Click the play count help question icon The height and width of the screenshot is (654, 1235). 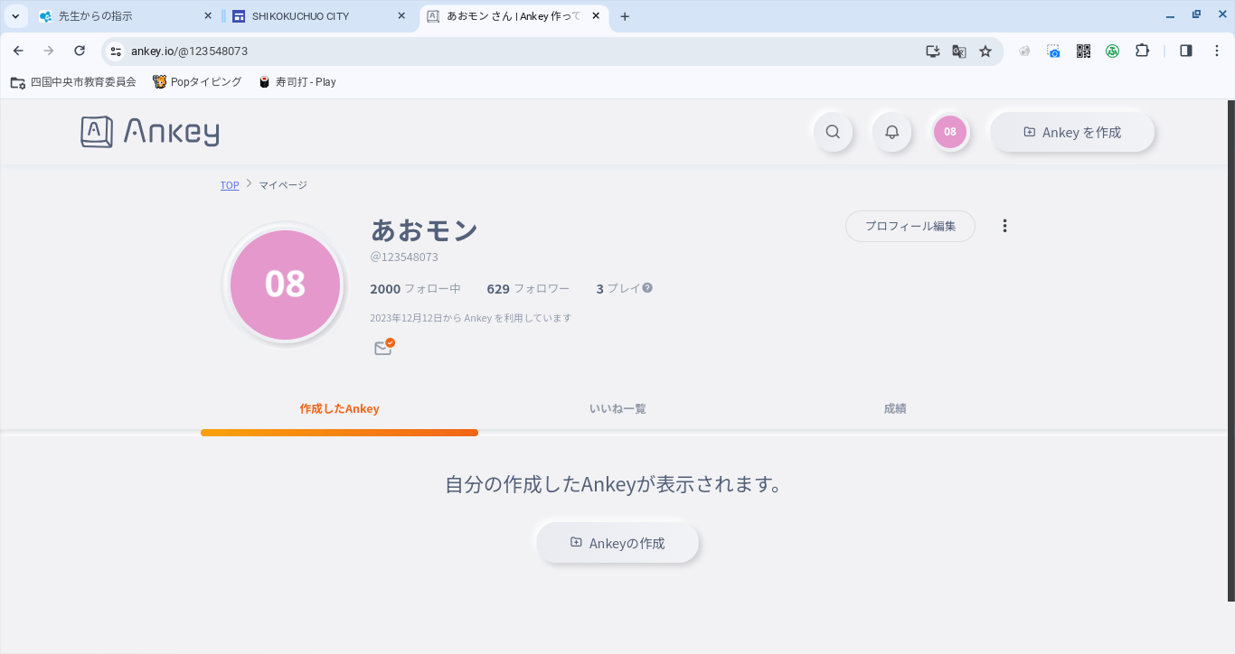click(x=647, y=288)
